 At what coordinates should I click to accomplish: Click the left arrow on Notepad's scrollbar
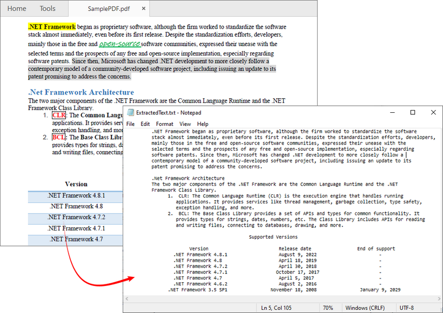126,298
